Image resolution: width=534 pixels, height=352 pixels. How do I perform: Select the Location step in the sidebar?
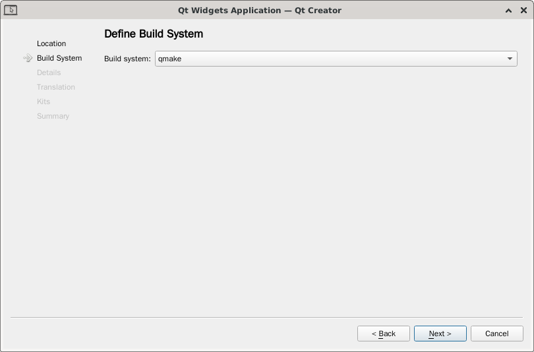(51, 44)
